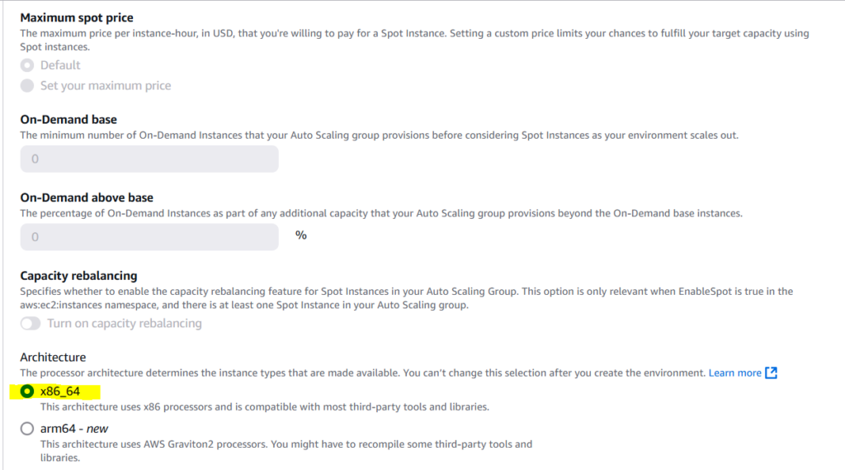The image size is (845, 470).
Task: Select the Default spot price radio button
Action: coord(27,65)
